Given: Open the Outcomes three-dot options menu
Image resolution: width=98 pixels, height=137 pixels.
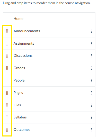Looking at the screenshot, I should (91, 130).
